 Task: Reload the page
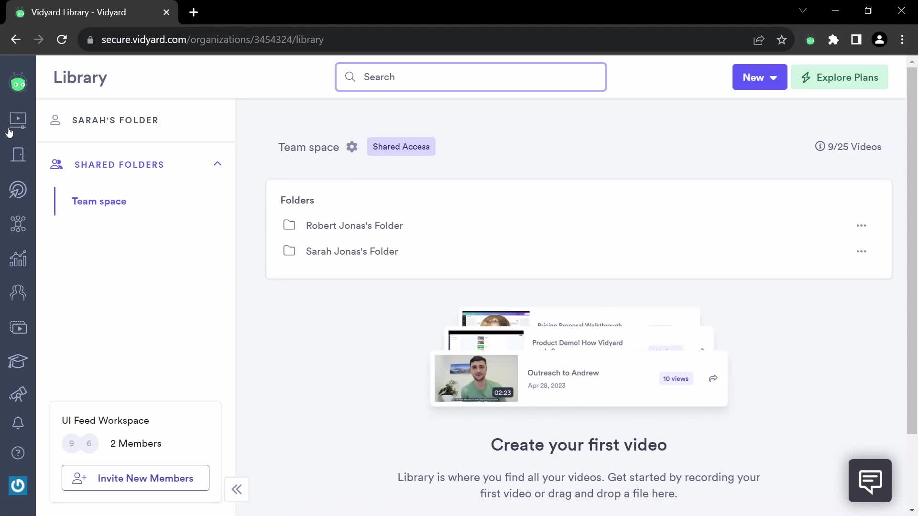coord(62,40)
